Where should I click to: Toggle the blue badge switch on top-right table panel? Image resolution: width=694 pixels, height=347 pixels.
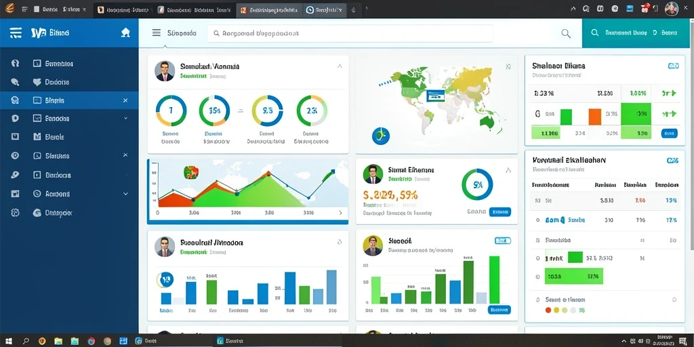[x=673, y=66]
